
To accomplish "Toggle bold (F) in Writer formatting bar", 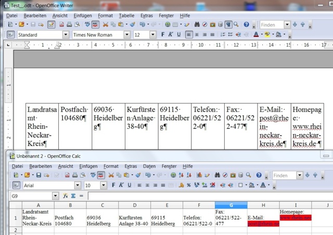I will 163,35.
